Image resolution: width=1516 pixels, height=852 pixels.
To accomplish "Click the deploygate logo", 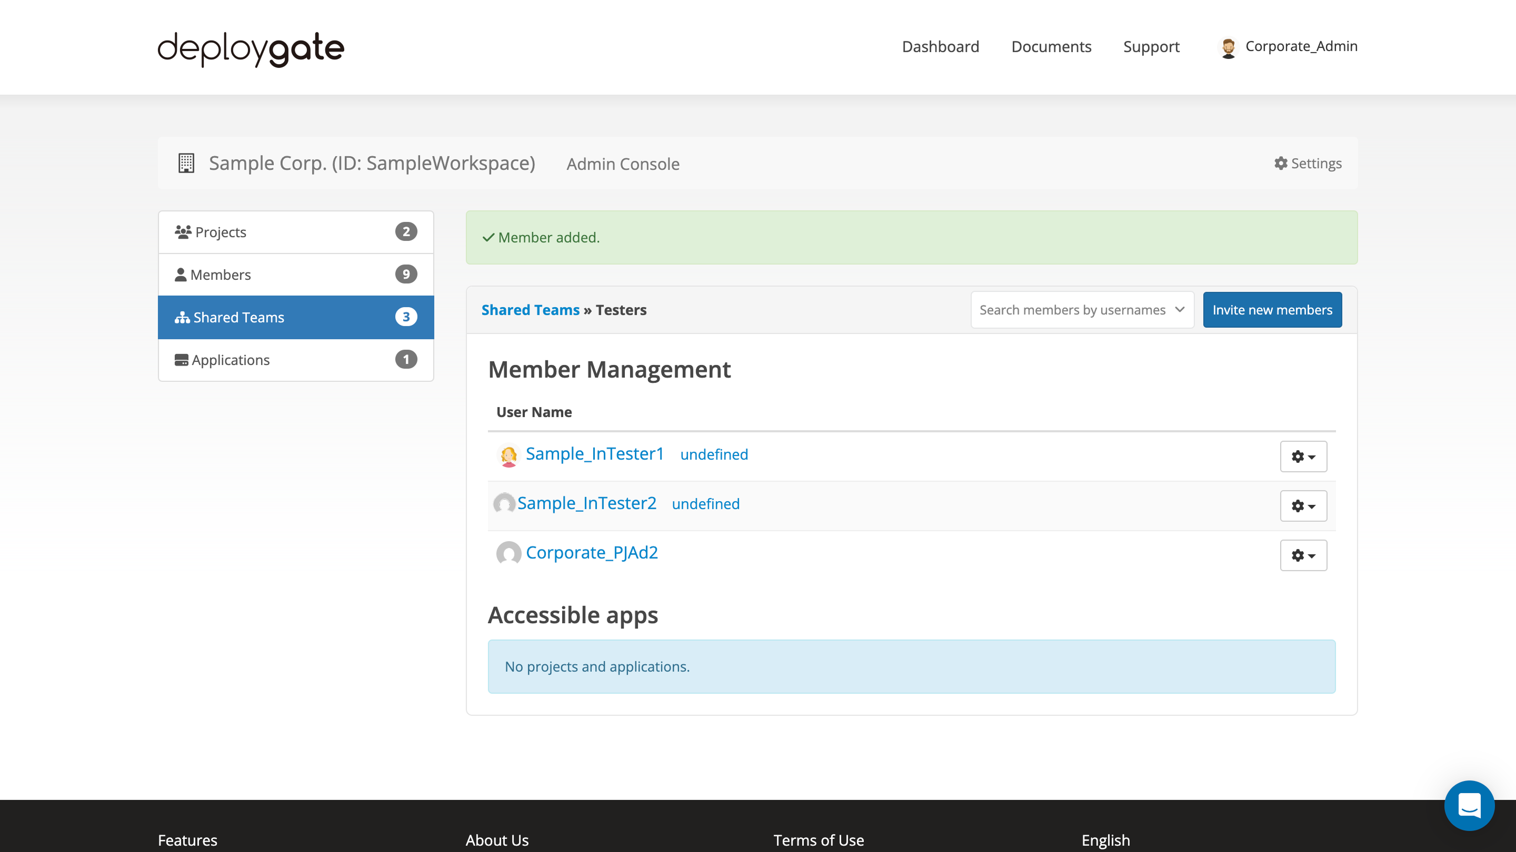I will tap(250, 49).
